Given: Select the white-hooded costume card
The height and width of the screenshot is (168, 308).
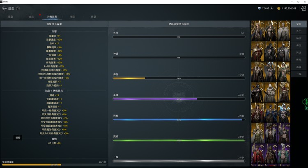Looking at the screenshot, I should [271, 92].
